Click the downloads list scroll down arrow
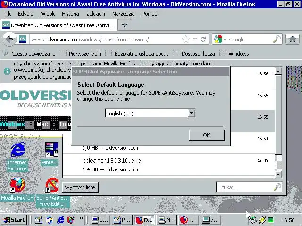The height and width of the screenshot is (226, 302). 278,175
